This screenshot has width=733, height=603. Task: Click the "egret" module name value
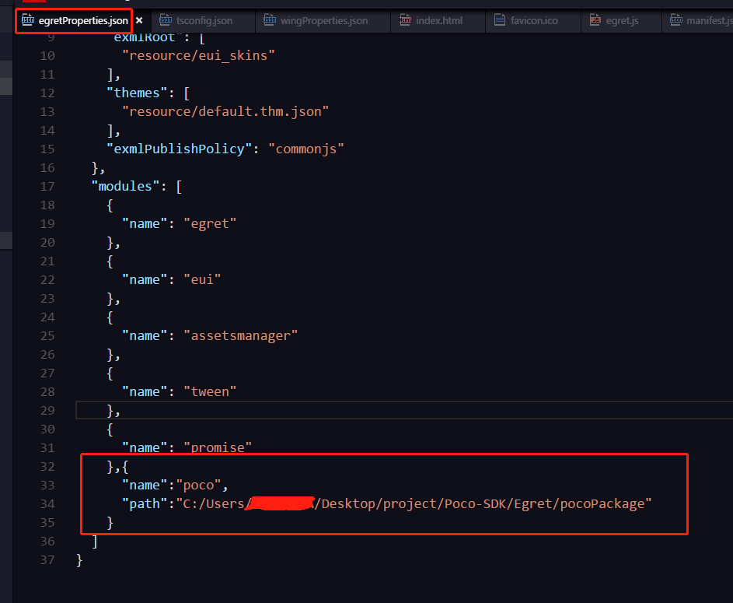coord(210,223)
